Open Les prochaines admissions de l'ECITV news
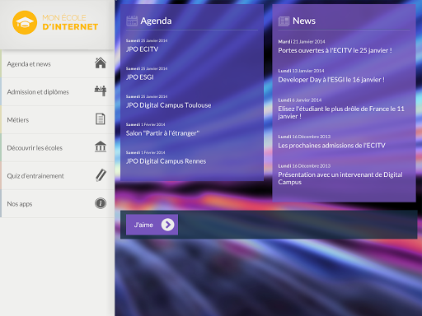This screenshot has height=316, width=422. point(331,146)
